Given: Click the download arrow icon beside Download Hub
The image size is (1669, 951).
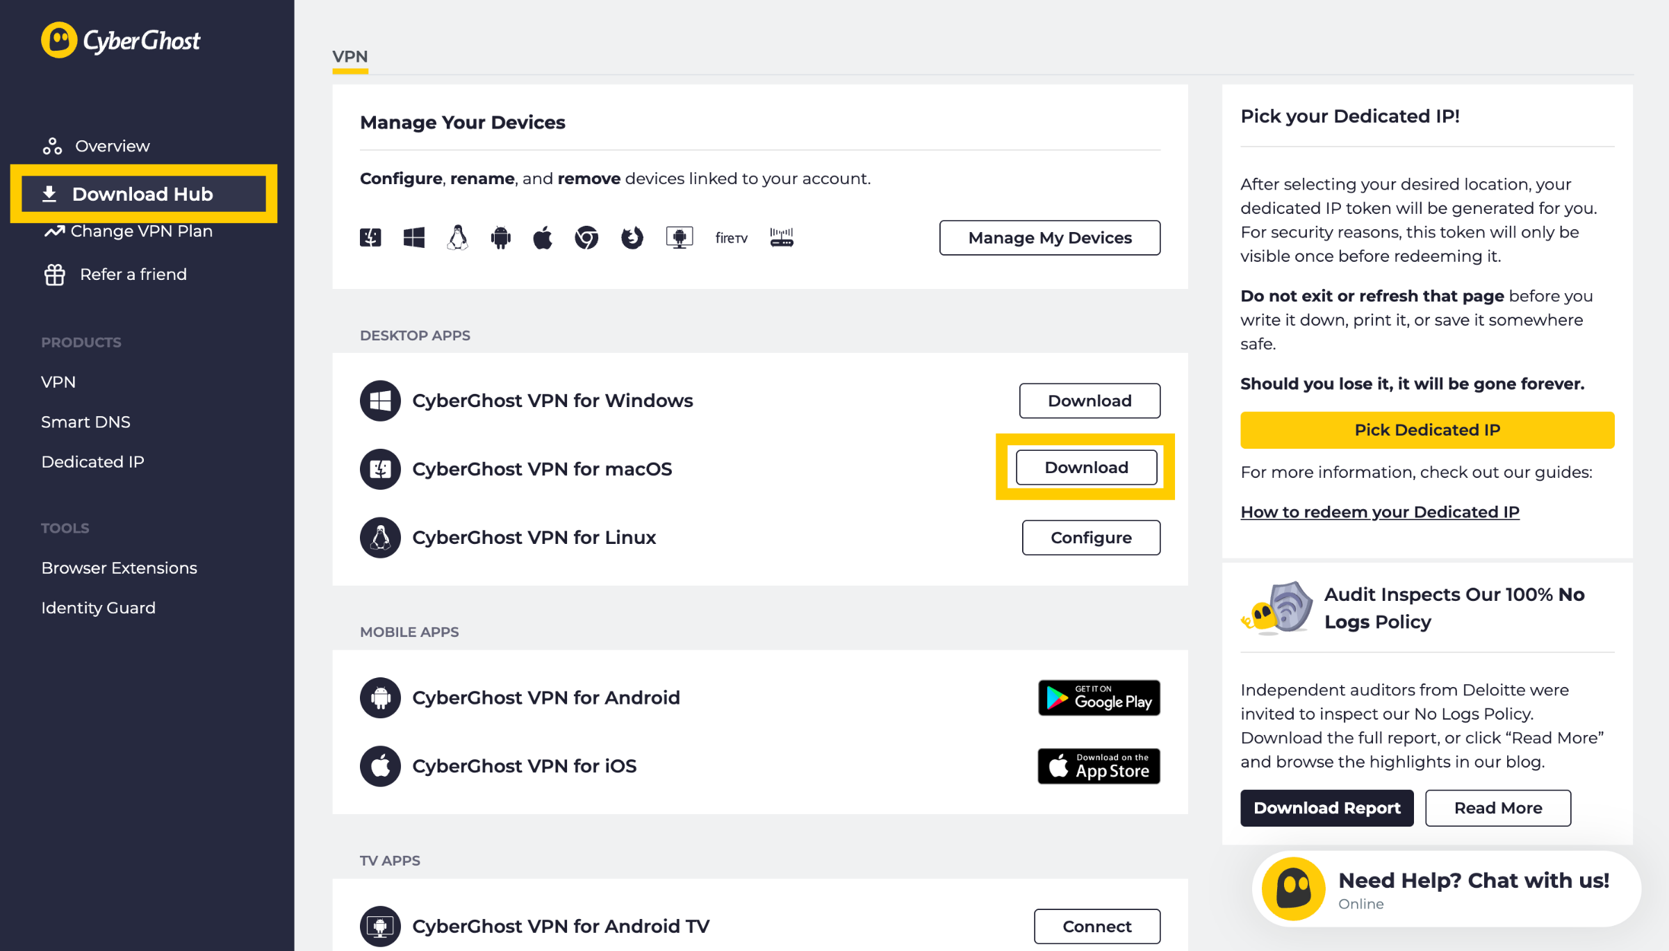Looking at the screenshot, I should tap(49, 194).
